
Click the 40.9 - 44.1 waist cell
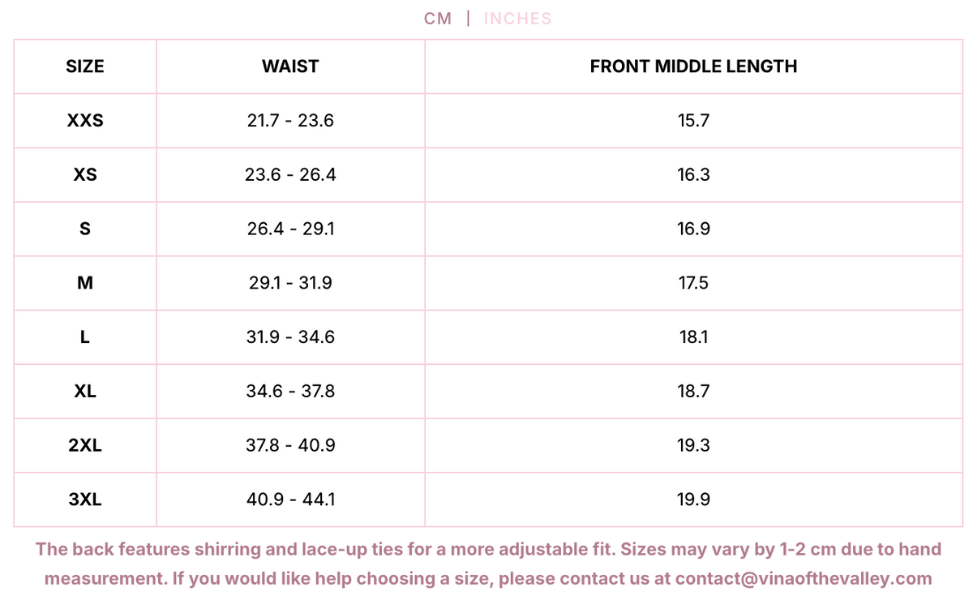pyautogui.click(x=290, y=499)
